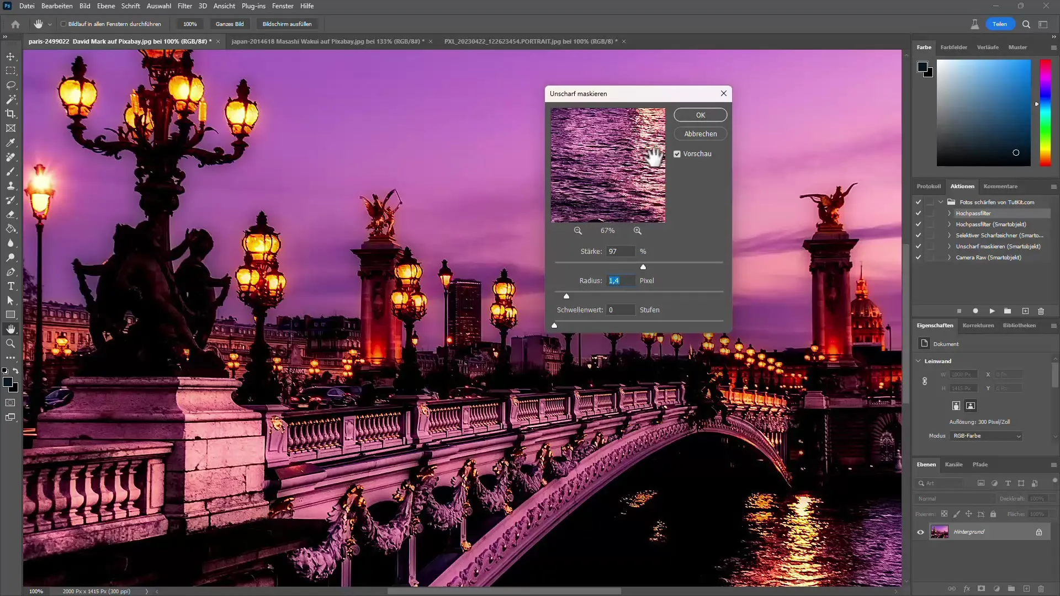The height and width of the screenshot is (596, 1060).
Task: Expand the Hochpassfilter (Smartobjekt) action
Action: pos(950,225)
